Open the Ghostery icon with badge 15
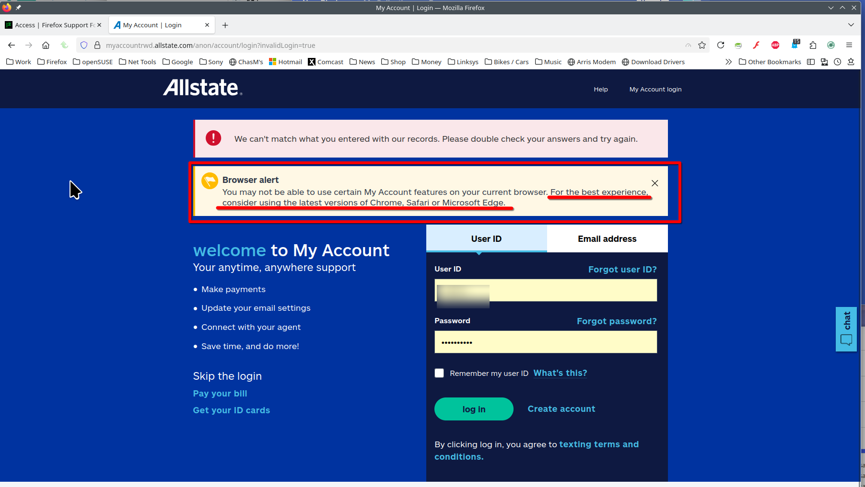Screen dimensions: 865x487 (x=795, y=45)
